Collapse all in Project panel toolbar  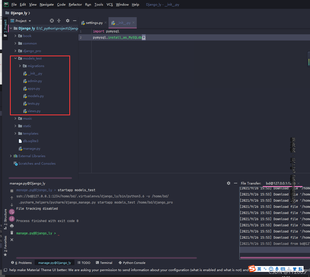click(59, 21)
